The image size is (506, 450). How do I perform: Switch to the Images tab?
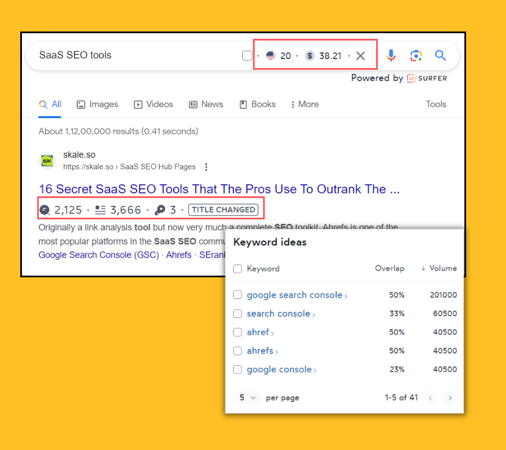point(97,104)
